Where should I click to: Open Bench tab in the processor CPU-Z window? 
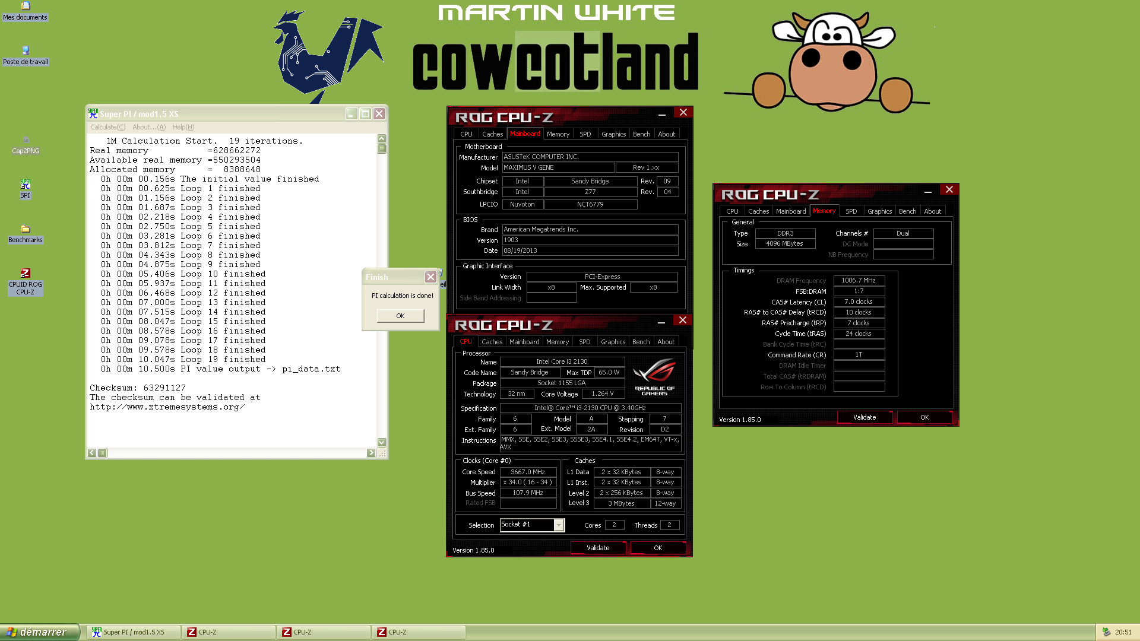point(641,342)
